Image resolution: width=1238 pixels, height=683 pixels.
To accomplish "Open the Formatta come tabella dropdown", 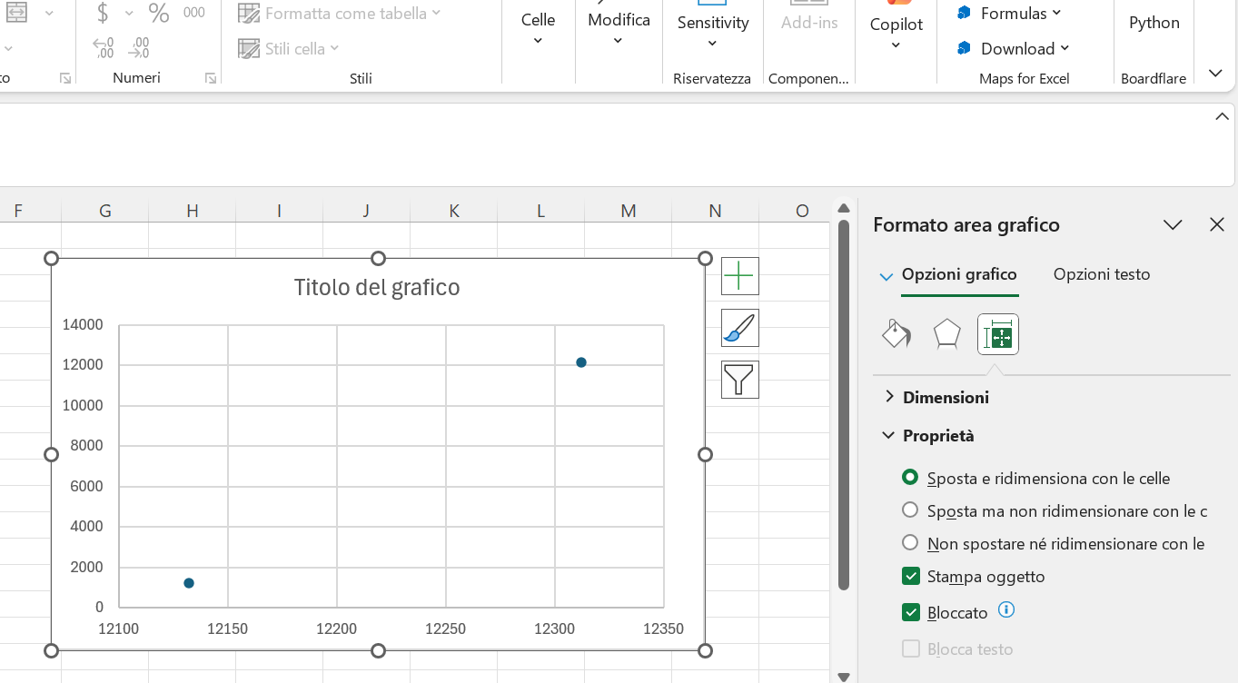I will 340,14.
